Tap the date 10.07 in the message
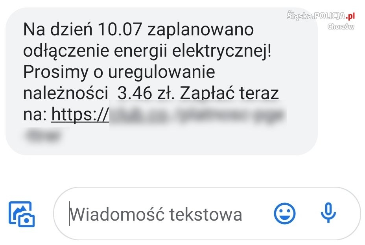Viewport: 365px width, 245px height. [x=120, y=29]
